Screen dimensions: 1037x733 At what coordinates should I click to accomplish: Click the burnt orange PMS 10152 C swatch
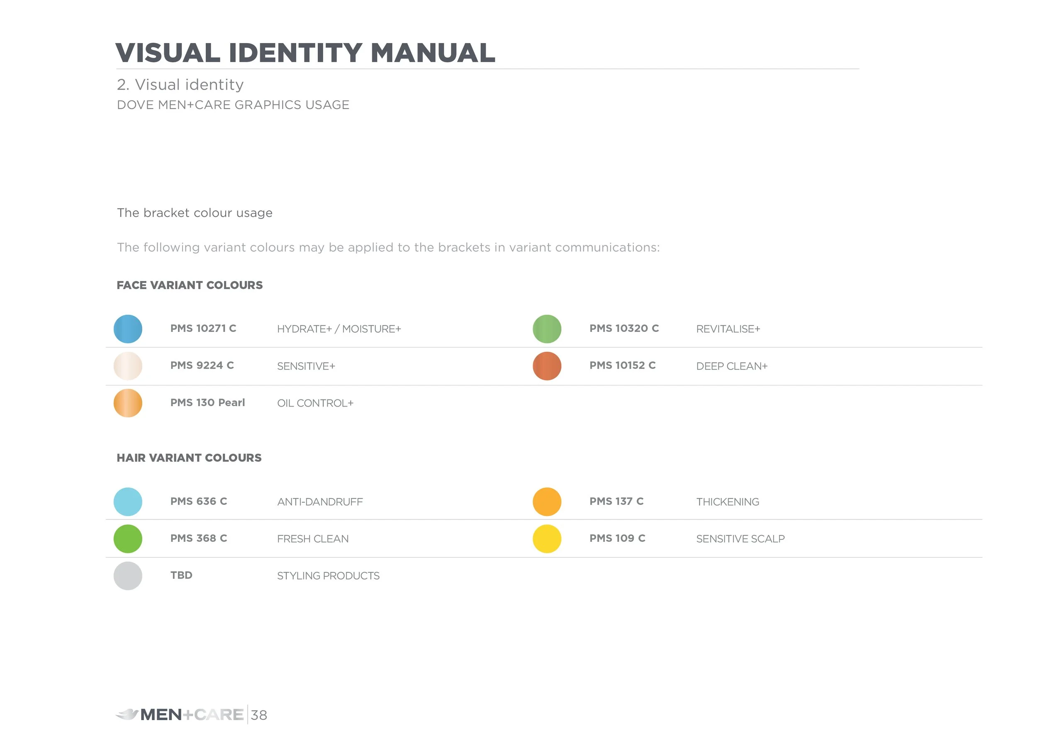[547, 366]
